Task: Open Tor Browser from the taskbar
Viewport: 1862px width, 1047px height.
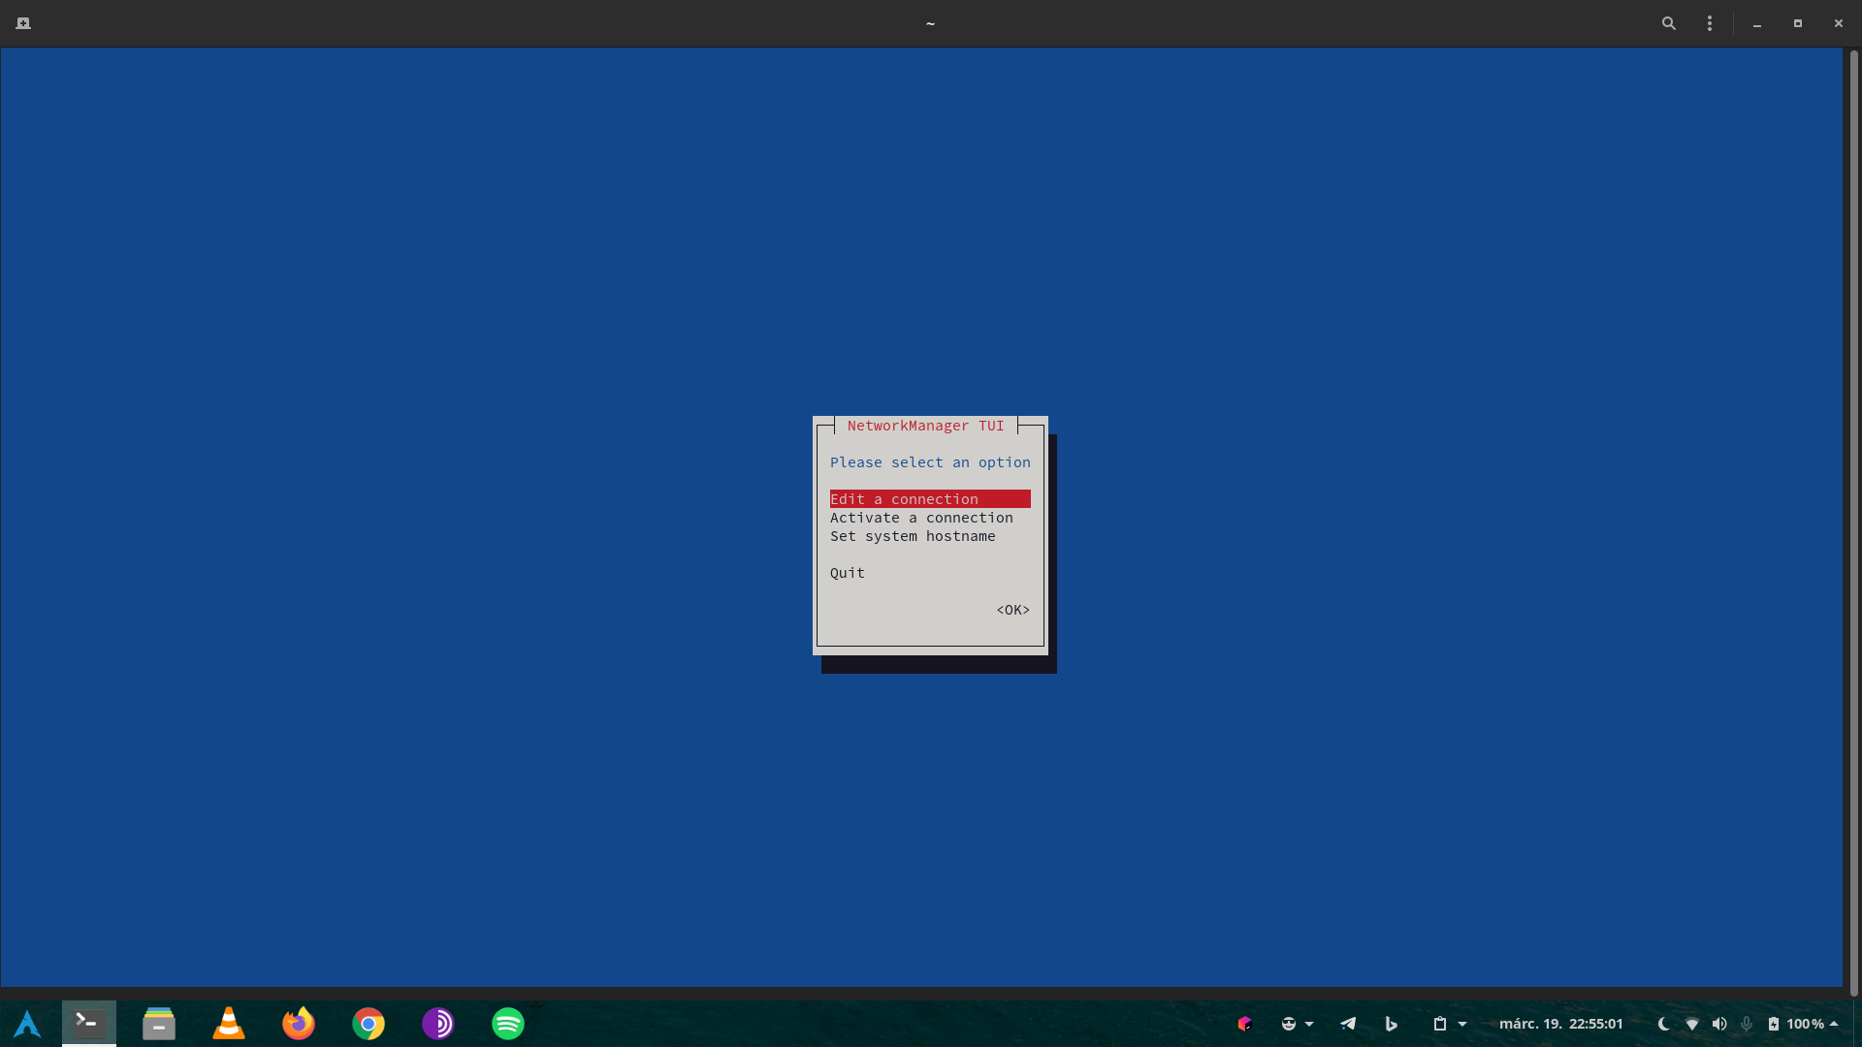Action: [438, 1024]
